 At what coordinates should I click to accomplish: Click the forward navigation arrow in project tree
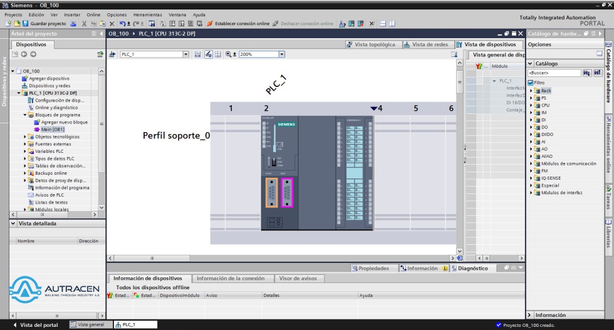click(x=33, y=54)
